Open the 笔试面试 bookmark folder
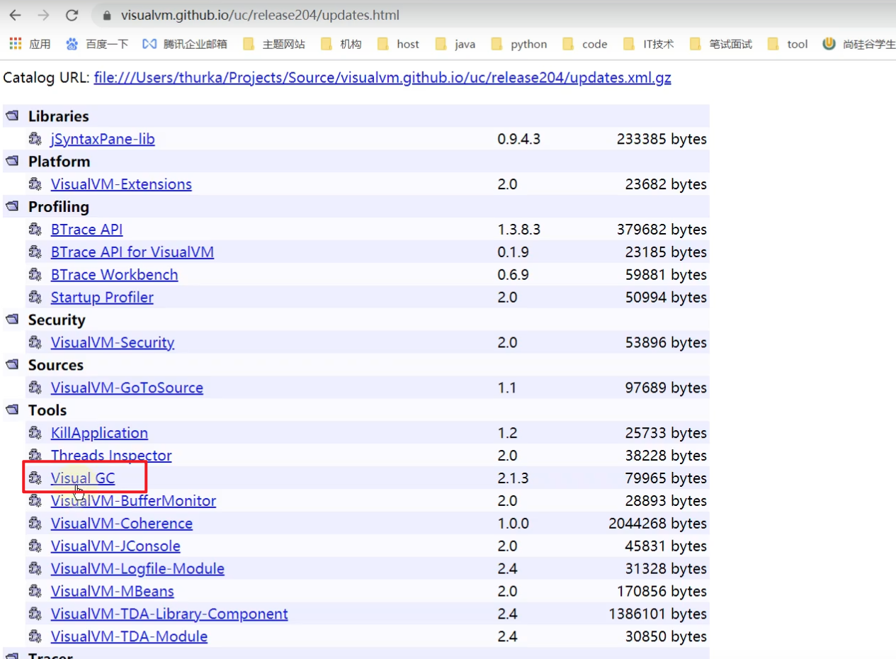Screen dimensions: 896x659 click(720, 44)
